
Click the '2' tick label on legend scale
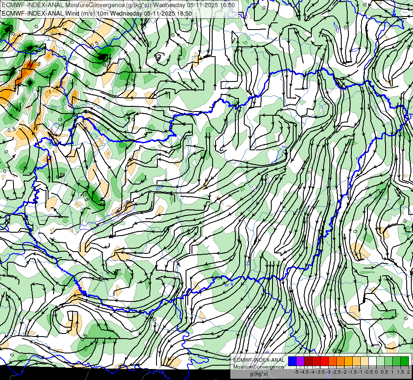point(408,372)
